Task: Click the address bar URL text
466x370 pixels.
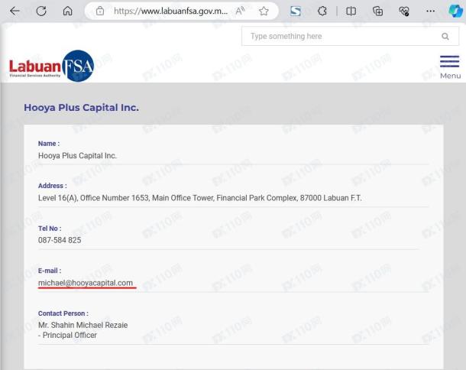Action: pyautogui.click(x=170, y=11)
